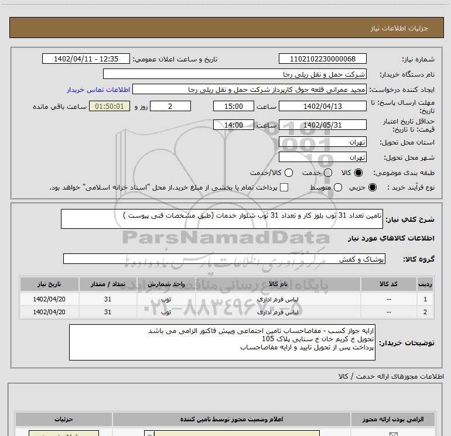This screenshot has height=436, width=451.
Task: Click the واحد شمارش column header
Action: pyautogui.click(x=166, y=284)
